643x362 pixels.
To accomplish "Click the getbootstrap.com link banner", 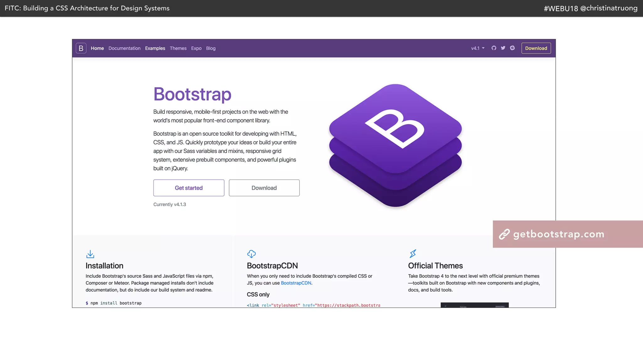I will pos(568,234).
